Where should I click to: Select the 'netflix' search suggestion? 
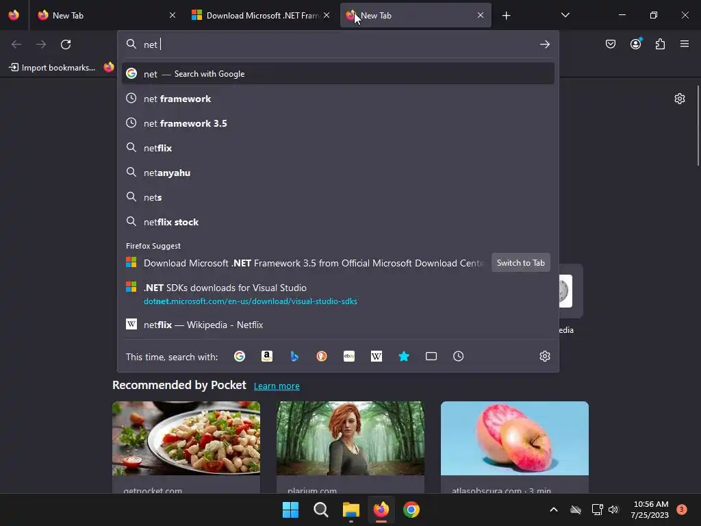[x=338, y=148]
